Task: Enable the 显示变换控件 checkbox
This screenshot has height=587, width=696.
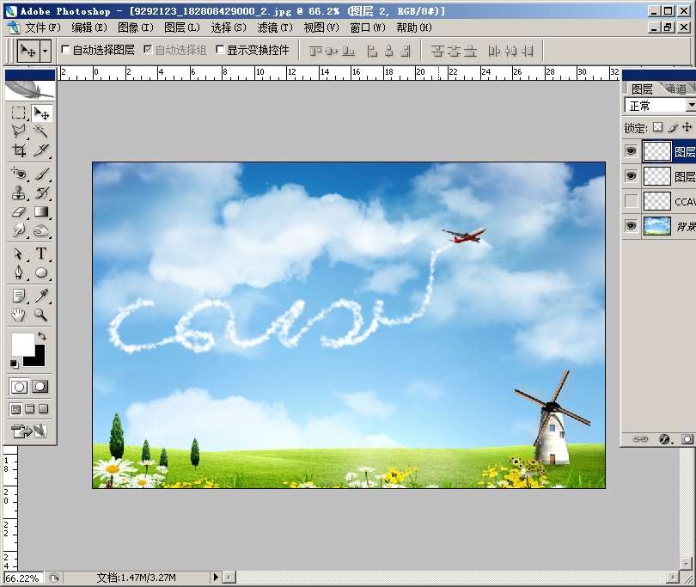Action: coord(220,51)
